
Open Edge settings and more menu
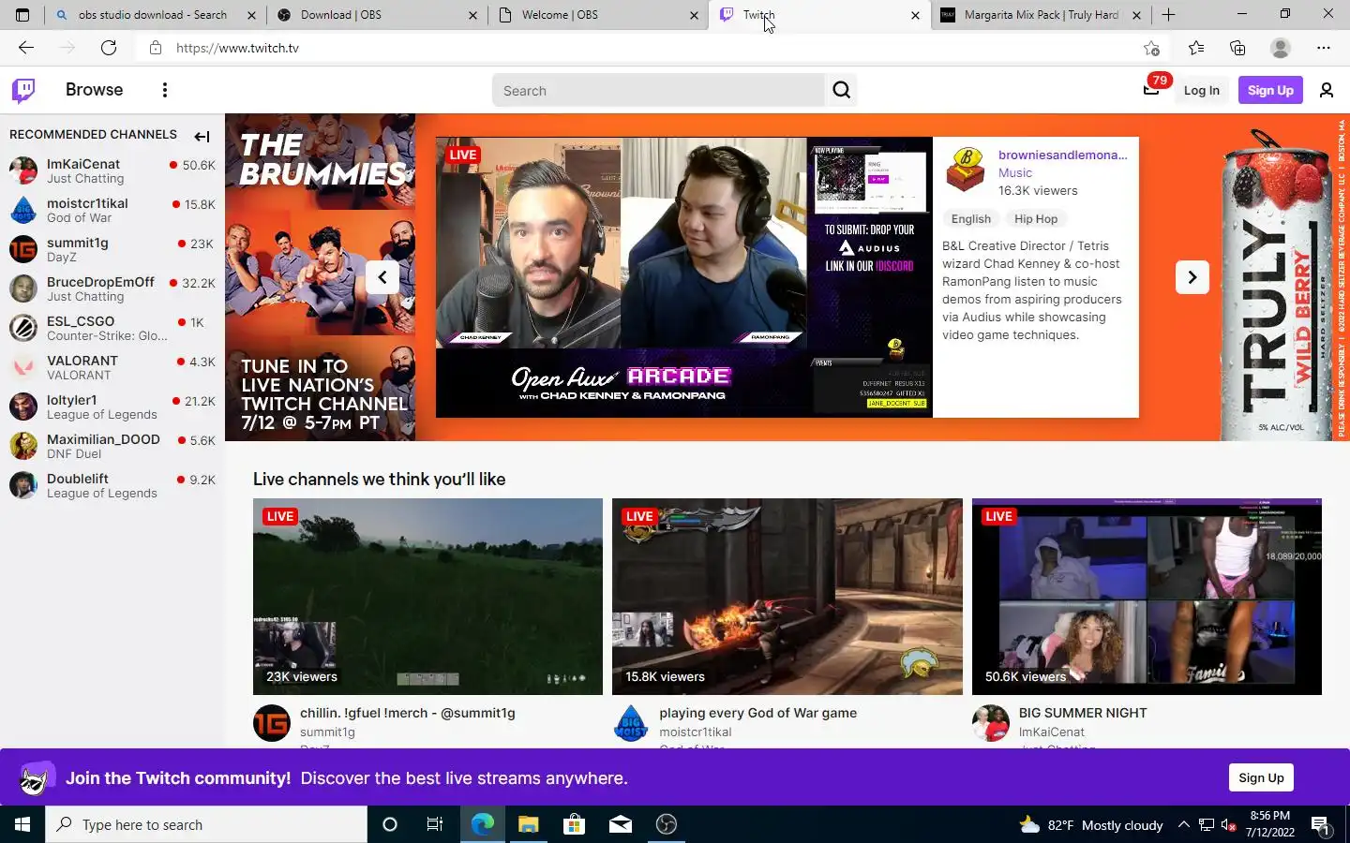tap(1324, 48)
